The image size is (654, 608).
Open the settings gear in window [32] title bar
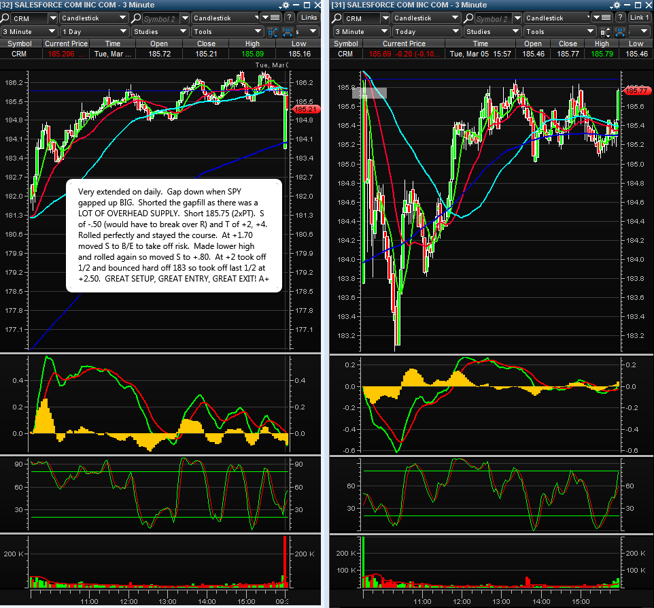285,5
